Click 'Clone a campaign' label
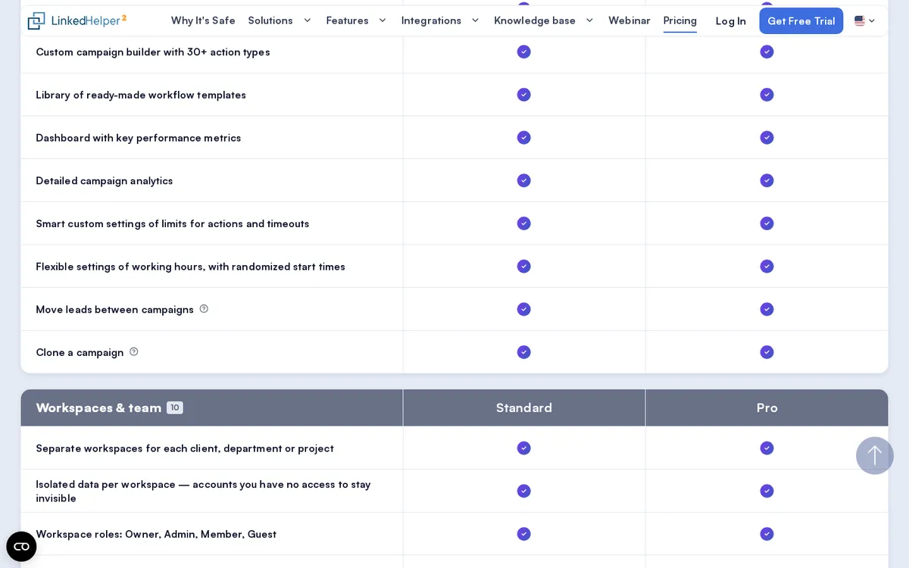The width and height of the screenshot is (909, 568). [x=80, y=352]
